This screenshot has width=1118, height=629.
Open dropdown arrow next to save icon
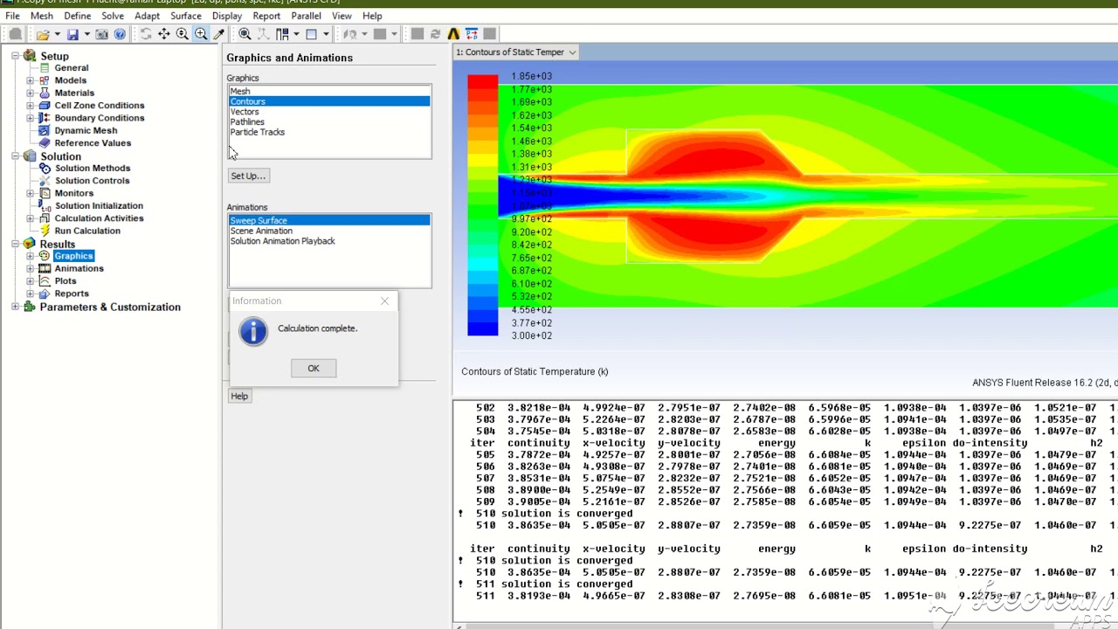click(x=86, y=34)
